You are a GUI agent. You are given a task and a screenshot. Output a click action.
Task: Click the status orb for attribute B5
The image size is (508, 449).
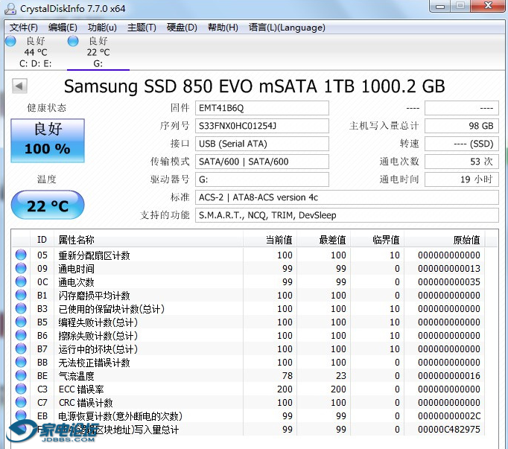click(x=21, y=322)
